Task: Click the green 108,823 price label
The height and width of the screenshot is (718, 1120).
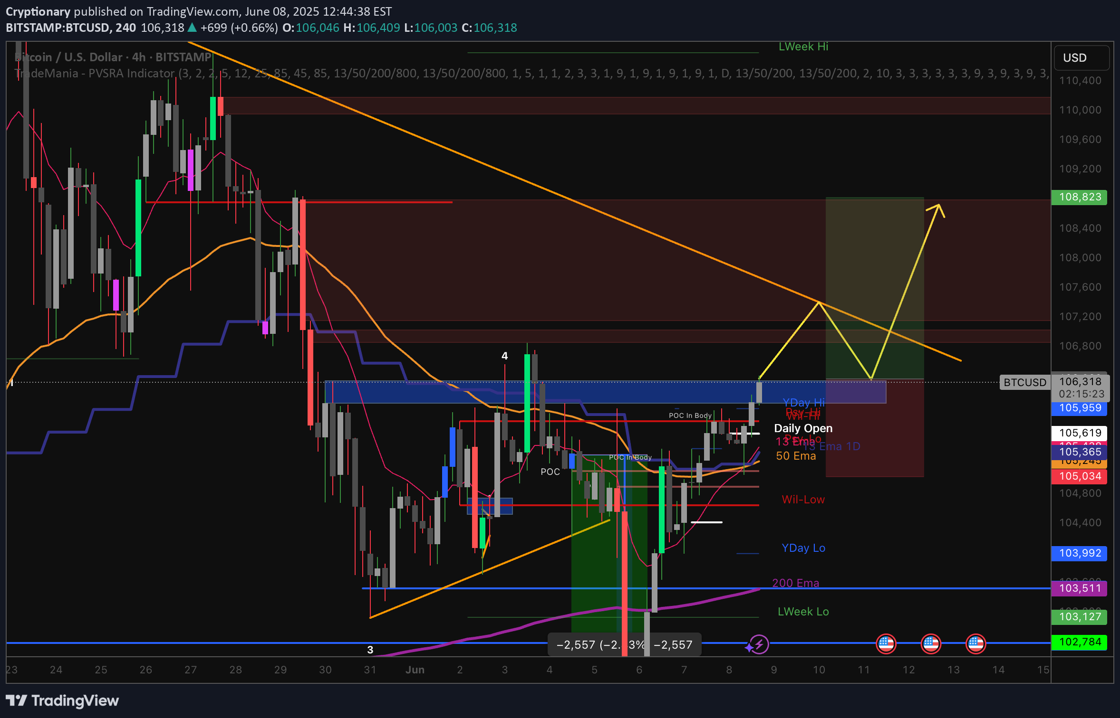Action: click(1079, 197)
